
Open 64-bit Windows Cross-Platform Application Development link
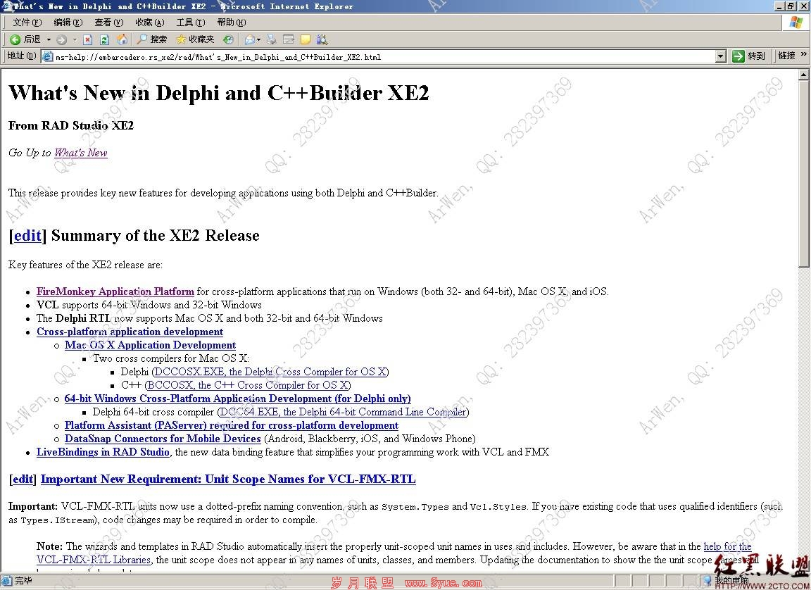coord(237,398)
